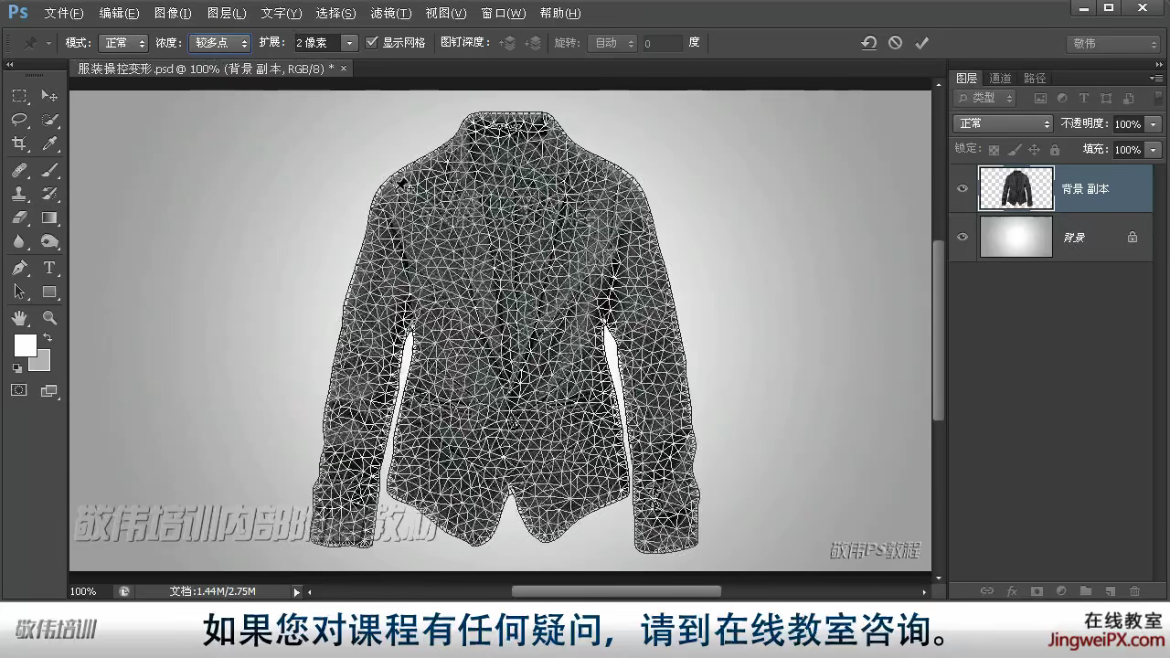
Task: Lock layer position
Action: 1034,149
